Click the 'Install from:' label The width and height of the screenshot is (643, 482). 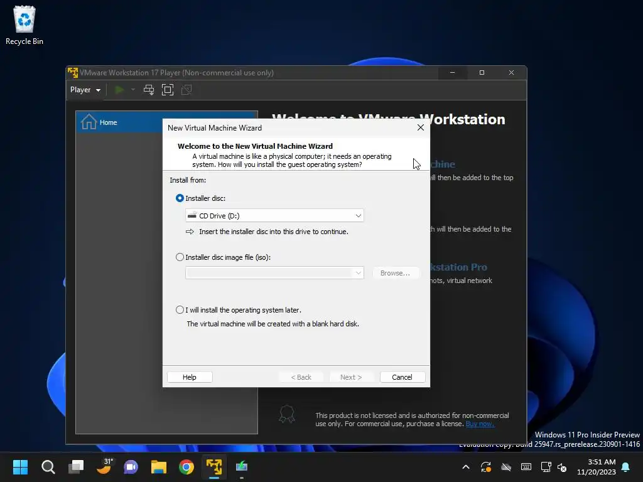[188, 180]
